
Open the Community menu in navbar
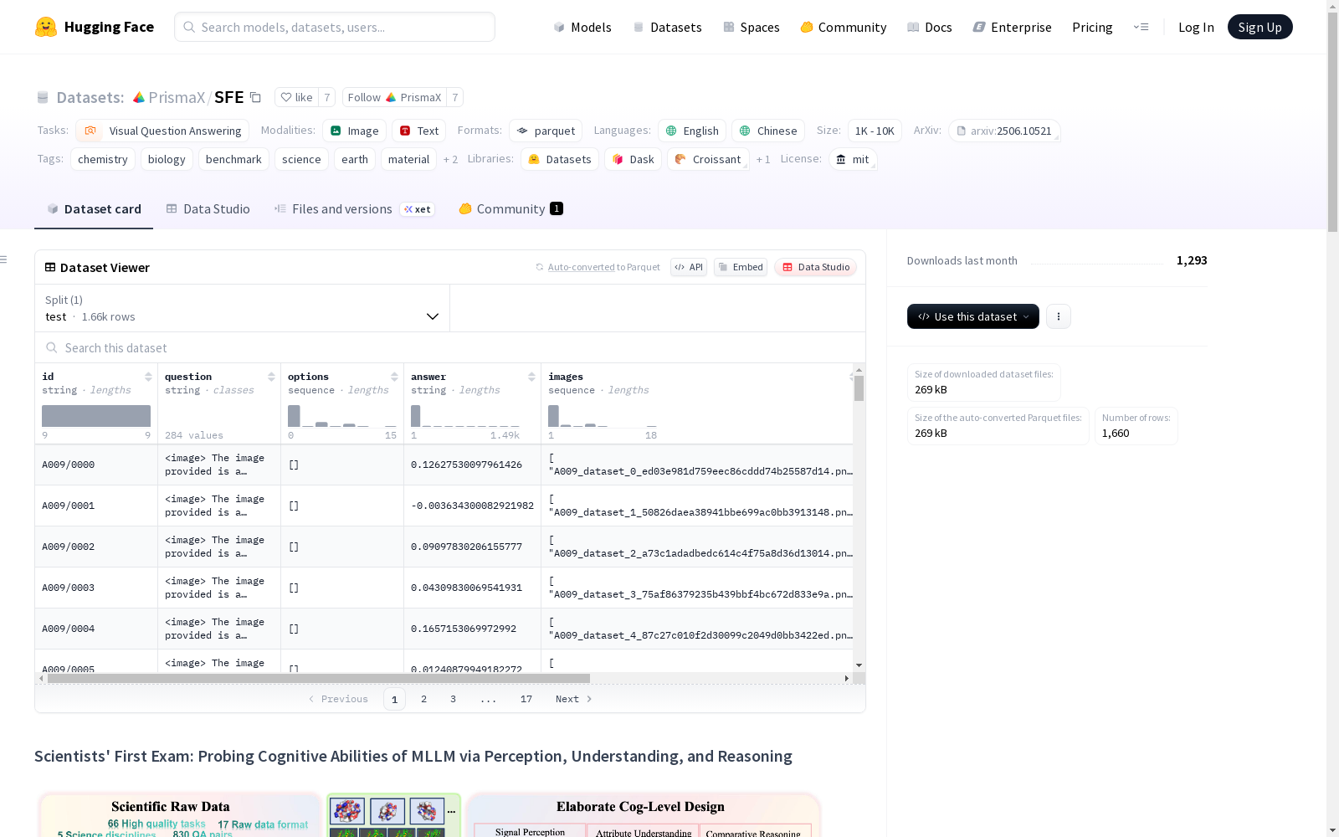pyautogui.click(x=844, y=28)
